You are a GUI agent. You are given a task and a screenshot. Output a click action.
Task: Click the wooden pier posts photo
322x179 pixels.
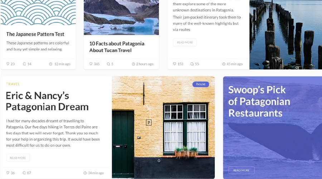tap(286, 34)
